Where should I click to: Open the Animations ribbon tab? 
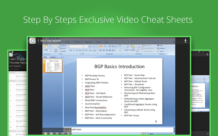click(77, 42)
